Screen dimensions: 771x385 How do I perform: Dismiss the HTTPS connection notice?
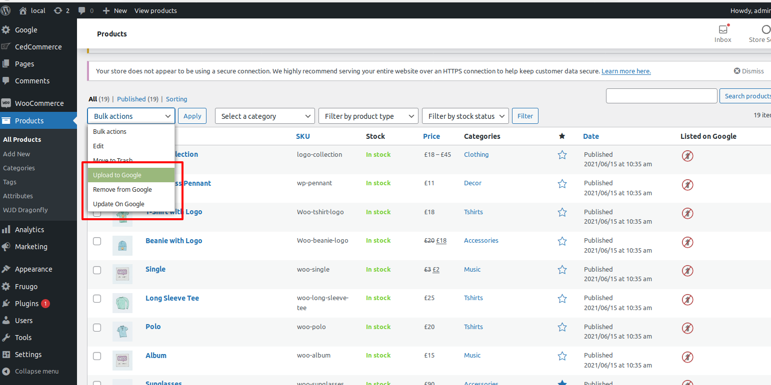[x=749, y=71]
